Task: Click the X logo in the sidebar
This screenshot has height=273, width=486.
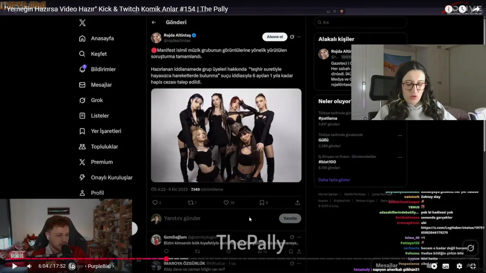Action: [x=82, y=23]
